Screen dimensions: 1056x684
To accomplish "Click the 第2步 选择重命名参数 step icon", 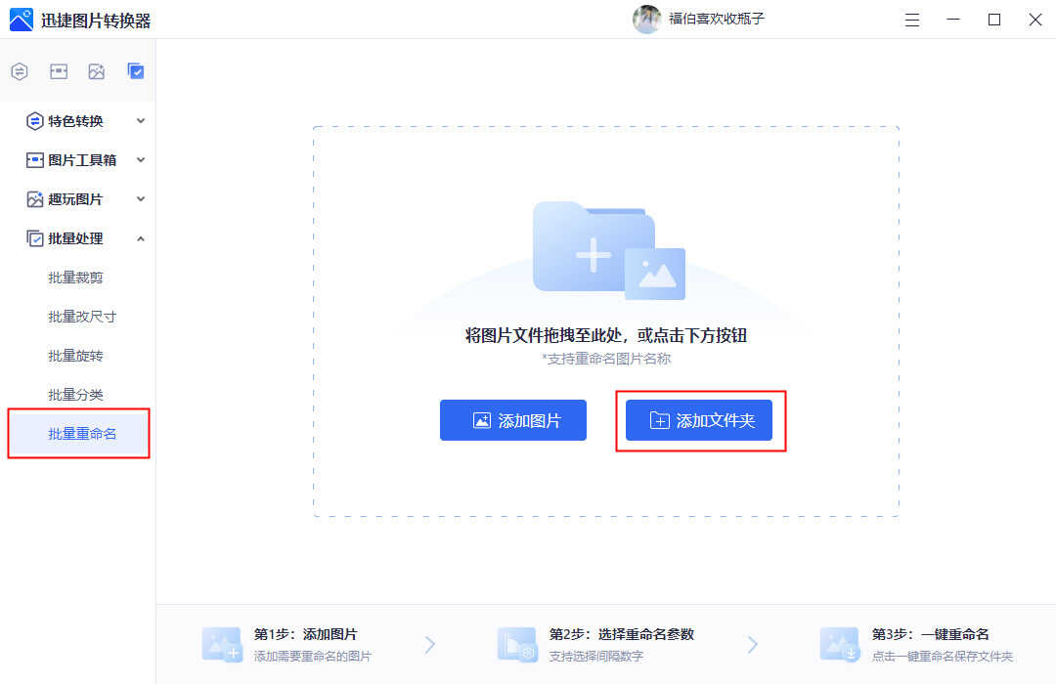I will point(517,644).
